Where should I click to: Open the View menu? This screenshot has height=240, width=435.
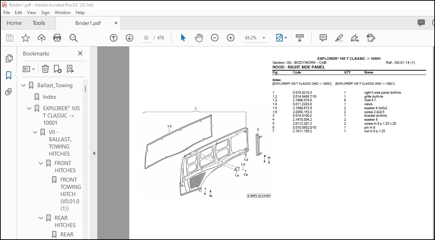[31, 12]
